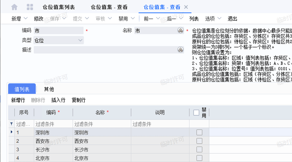Expand the 保存 dropdown arrow

(x=64, y=18)
